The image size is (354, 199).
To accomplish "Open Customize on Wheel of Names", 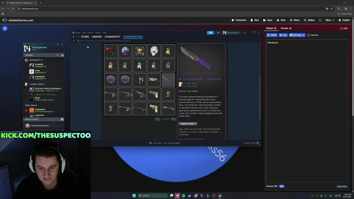I will pyautogui.click(x=239, y=20).
